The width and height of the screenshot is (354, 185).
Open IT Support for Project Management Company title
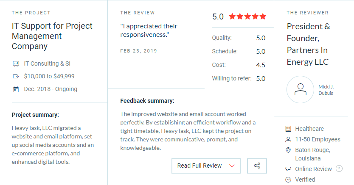tap(52, 36)
